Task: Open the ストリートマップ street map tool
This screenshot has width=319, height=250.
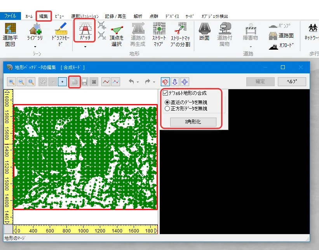Action: pyautogui.click(x=159, y=34)
